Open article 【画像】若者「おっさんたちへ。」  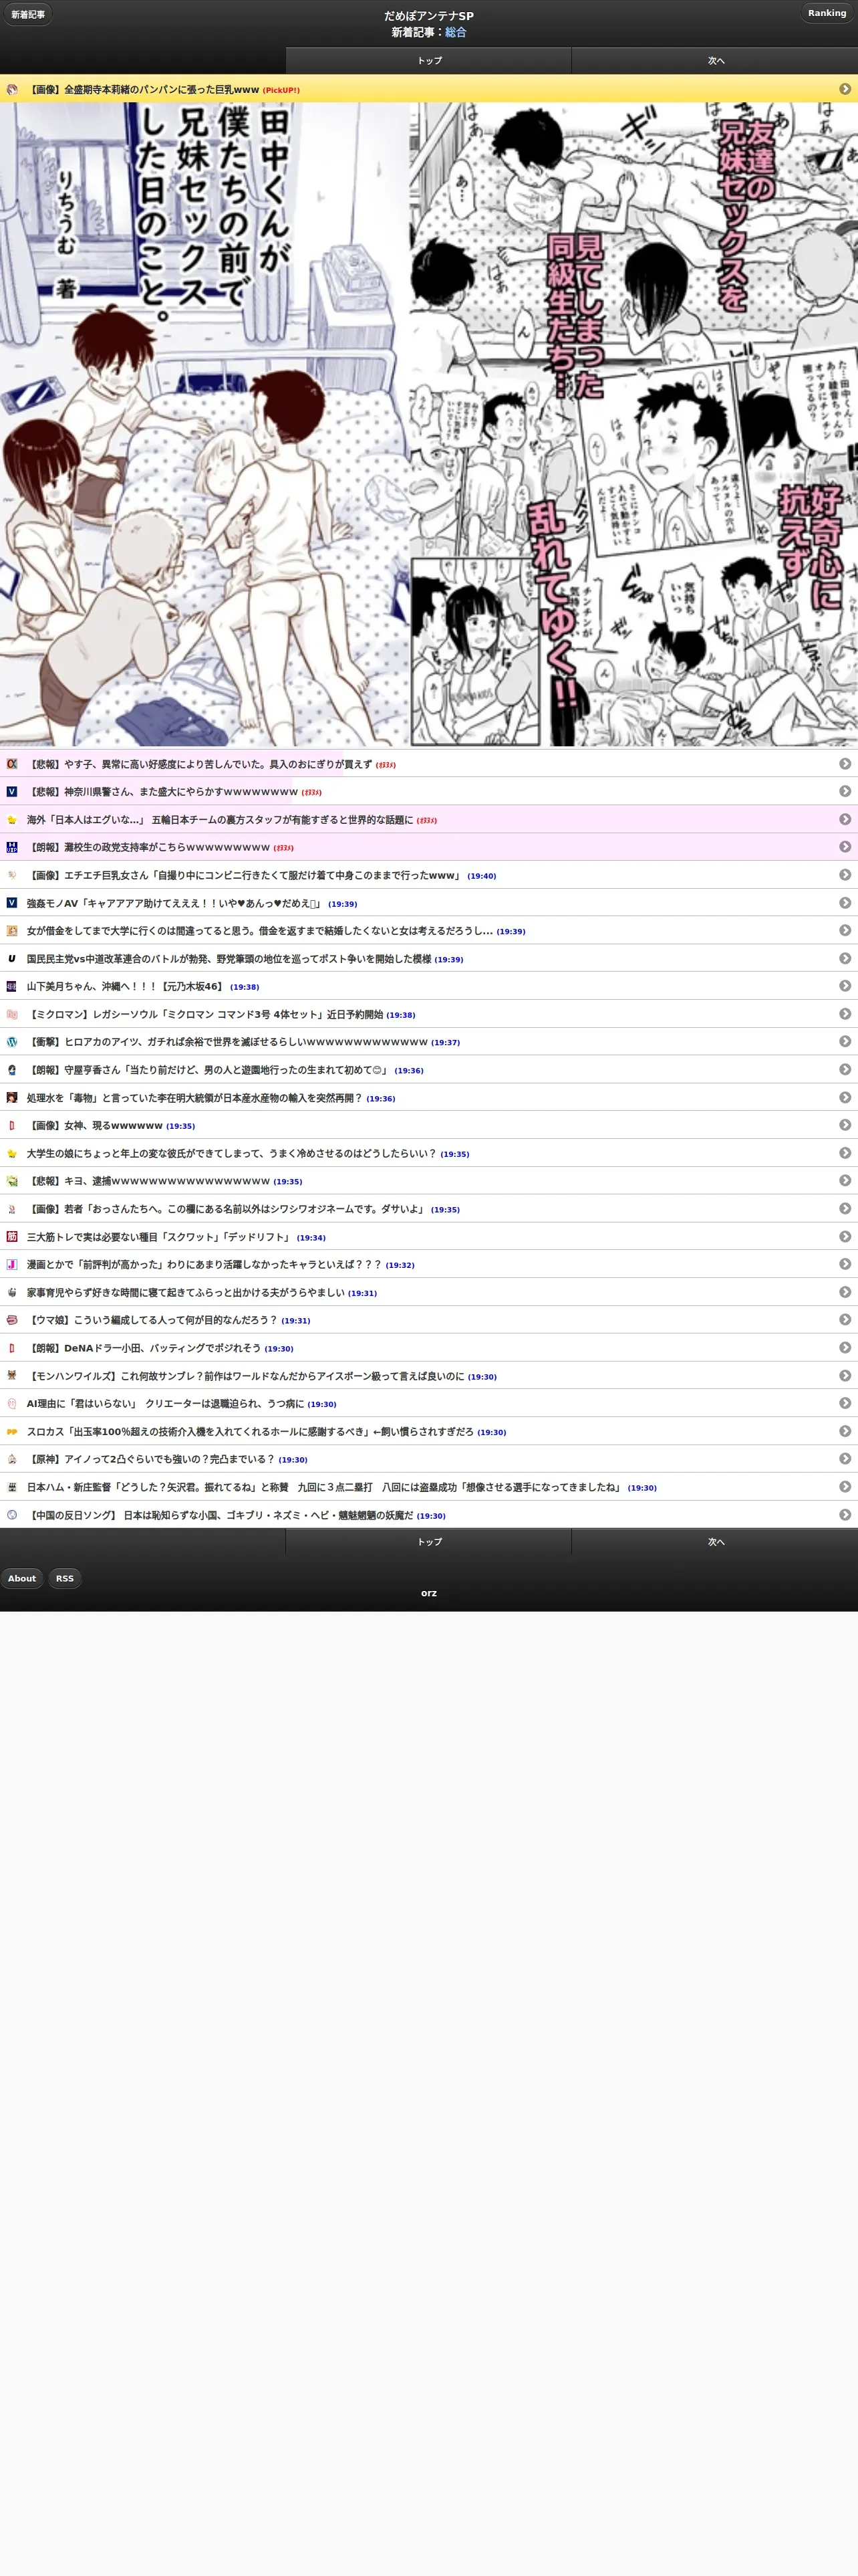(428, 1209)
